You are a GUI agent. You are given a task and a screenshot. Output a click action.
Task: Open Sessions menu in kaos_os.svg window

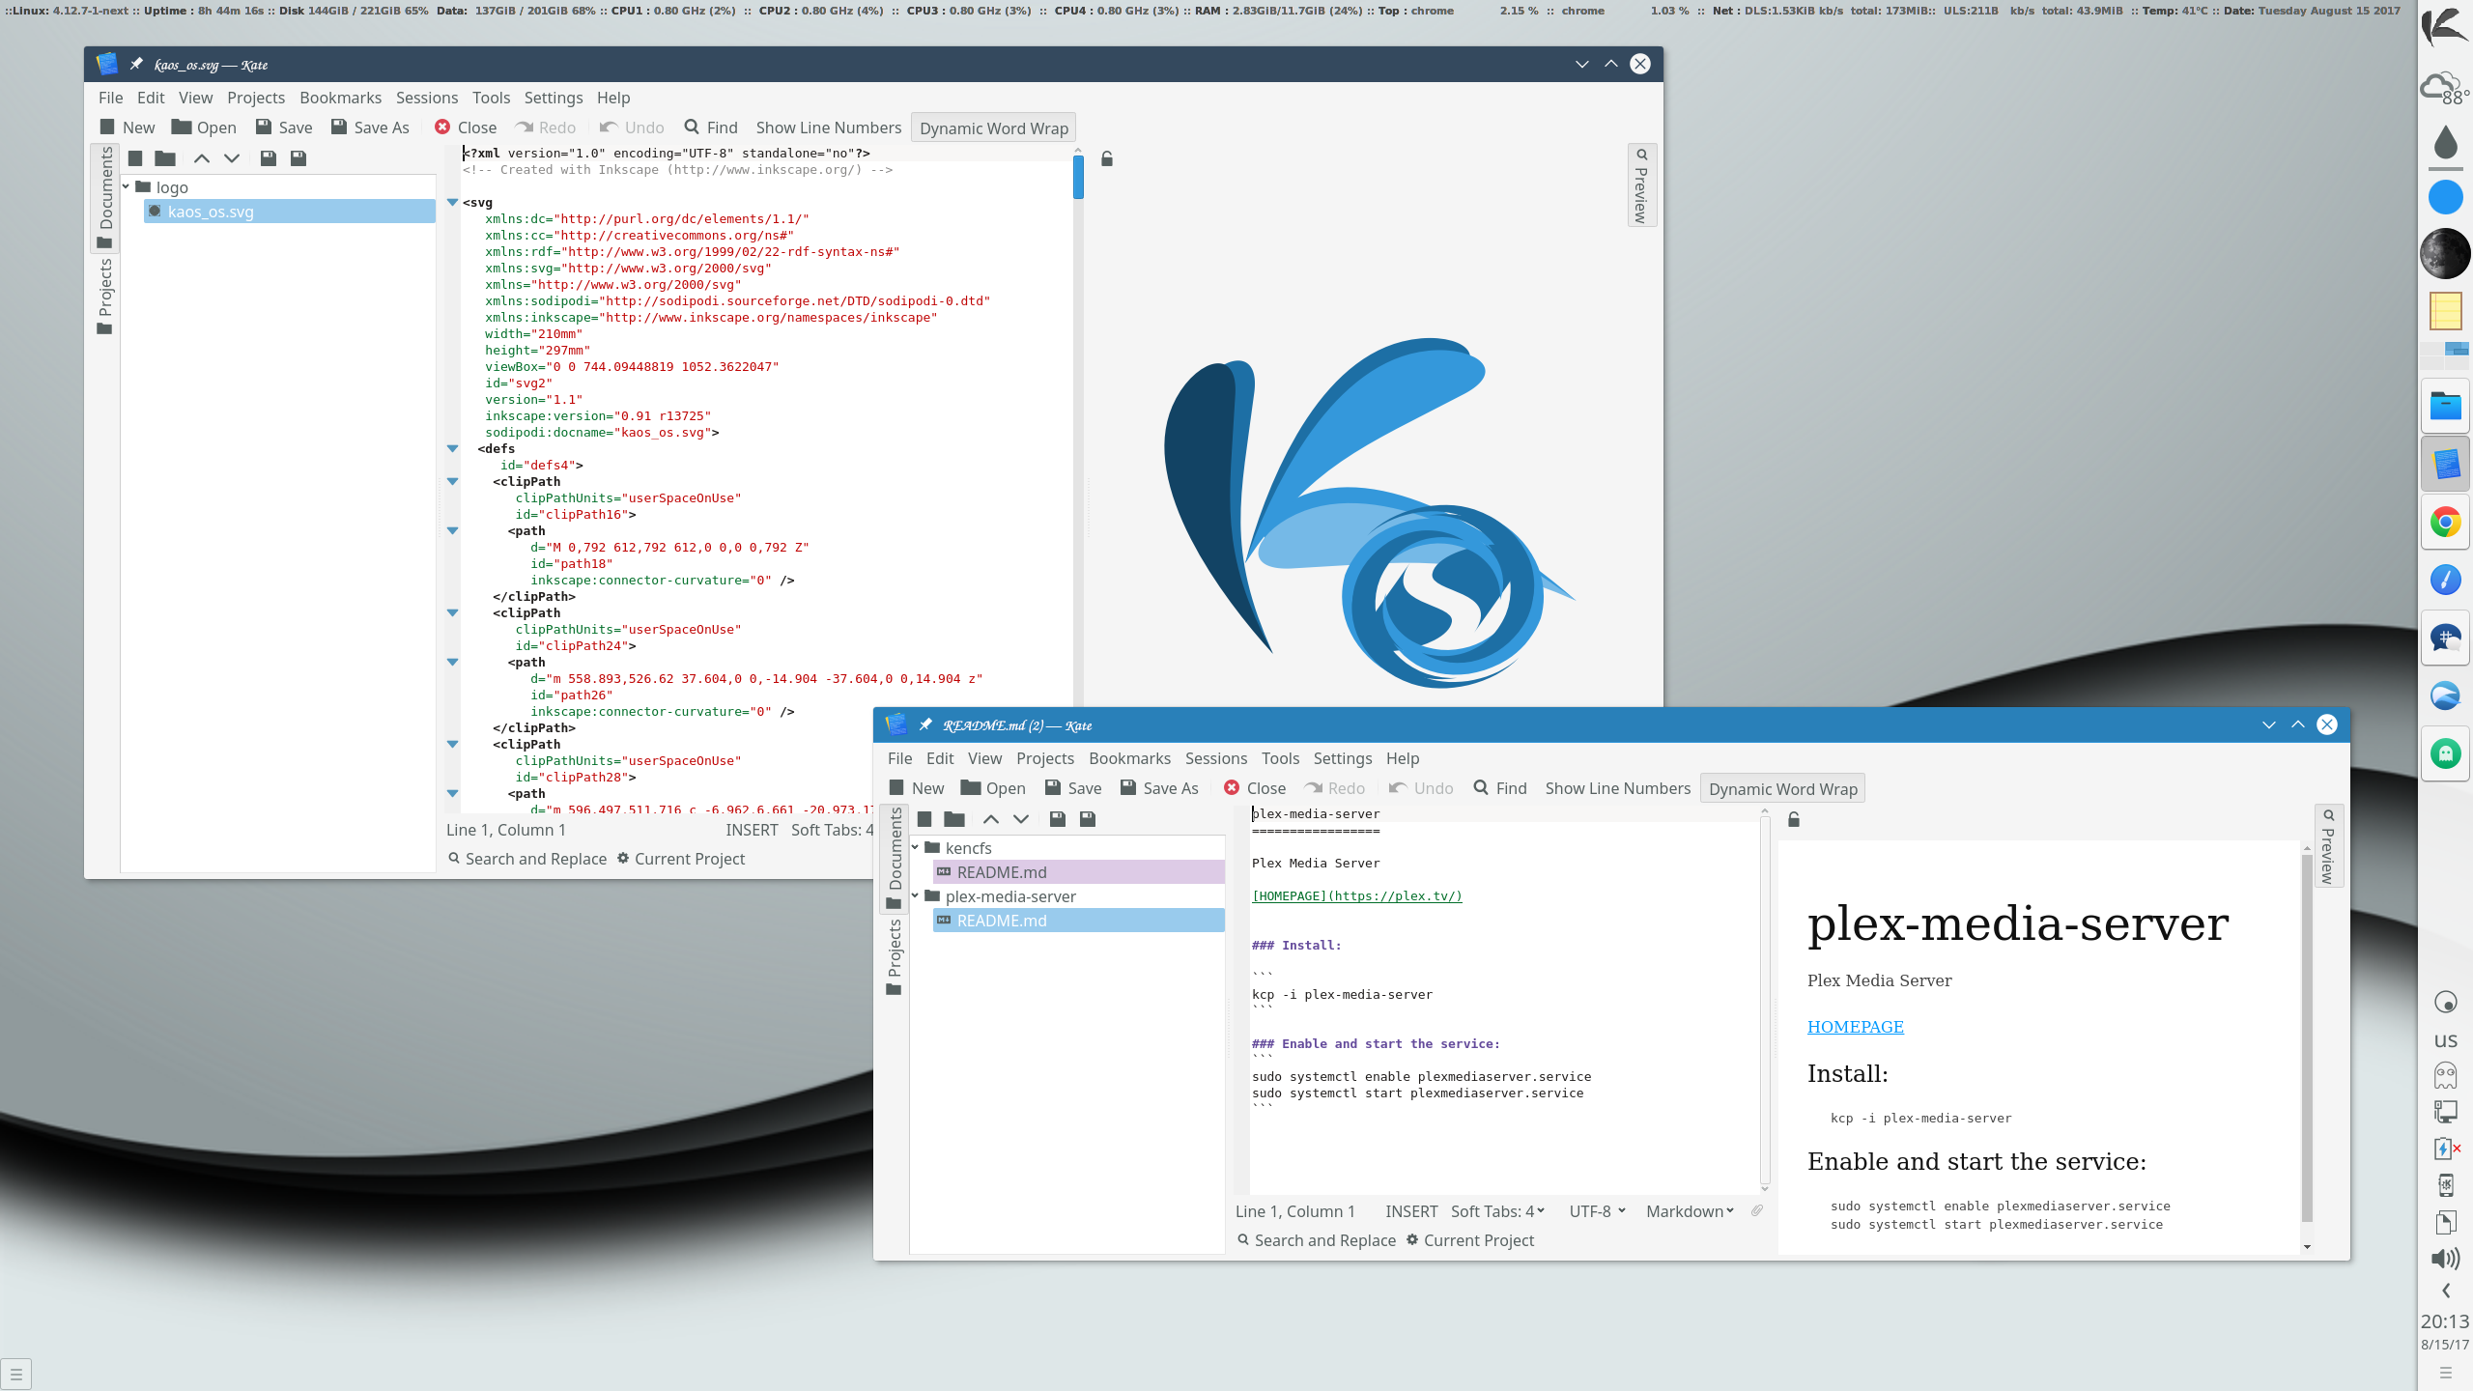click(427, 98)
